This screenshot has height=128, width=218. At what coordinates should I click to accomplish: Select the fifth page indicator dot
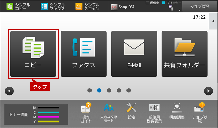click(129, 90)
